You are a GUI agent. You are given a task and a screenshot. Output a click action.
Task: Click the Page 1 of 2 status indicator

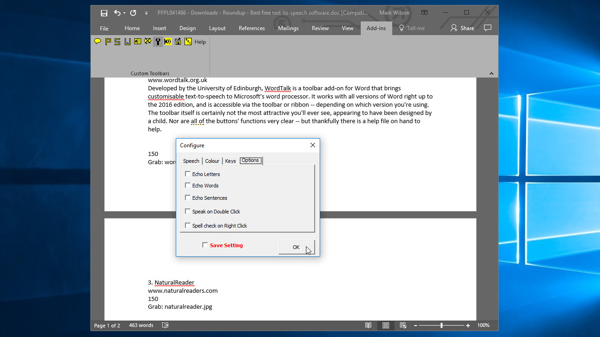click(x=107, y=326)
